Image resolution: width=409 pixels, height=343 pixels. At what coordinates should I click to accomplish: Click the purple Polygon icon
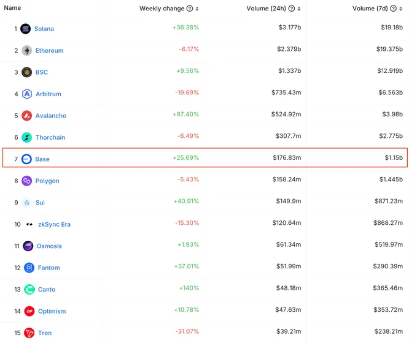(26, 181)
